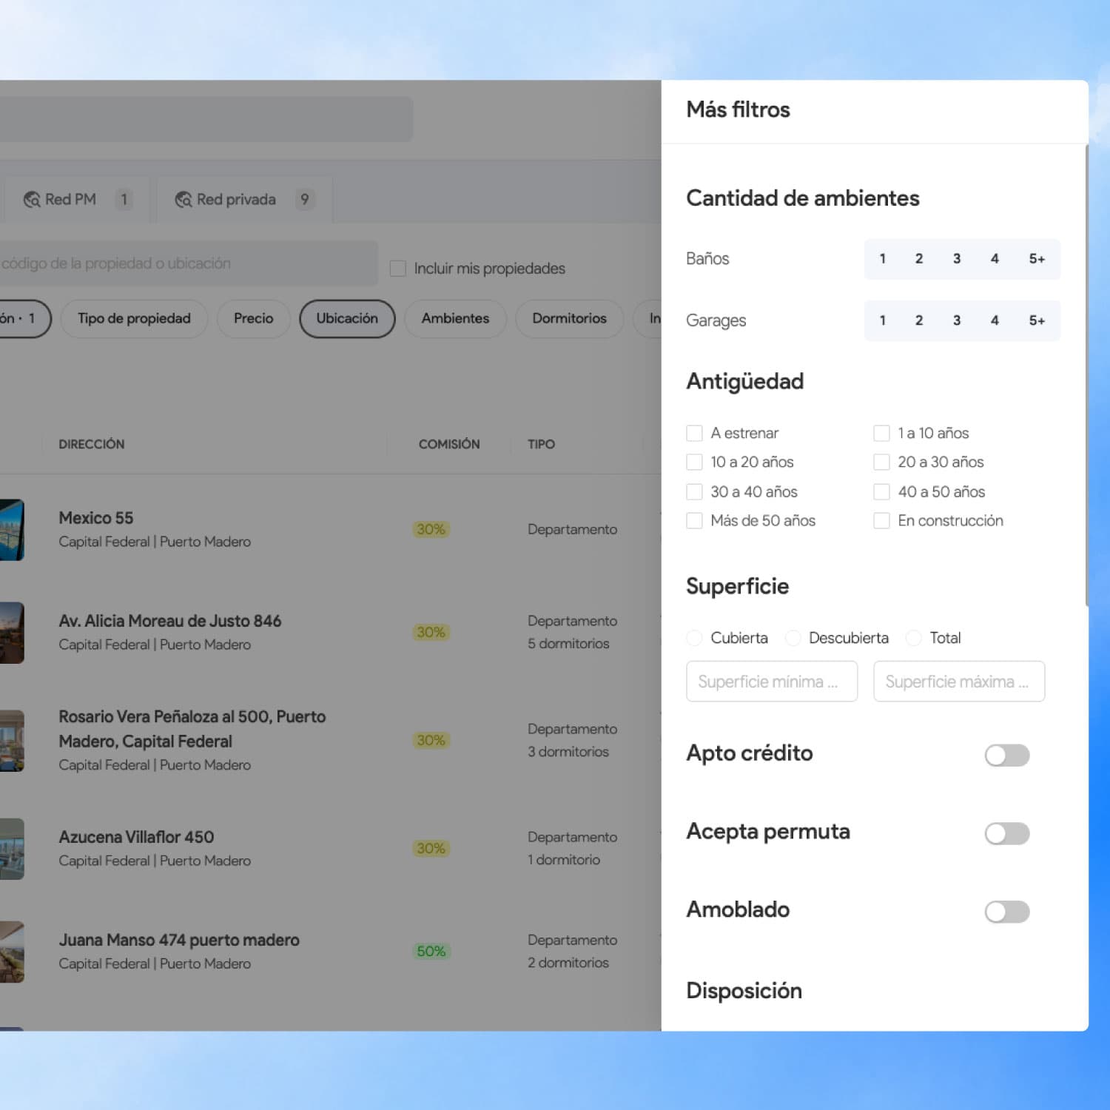Switch to the Red PM tab
This screenshot has height=1110, width=1110.
click(x=75, y=200)
